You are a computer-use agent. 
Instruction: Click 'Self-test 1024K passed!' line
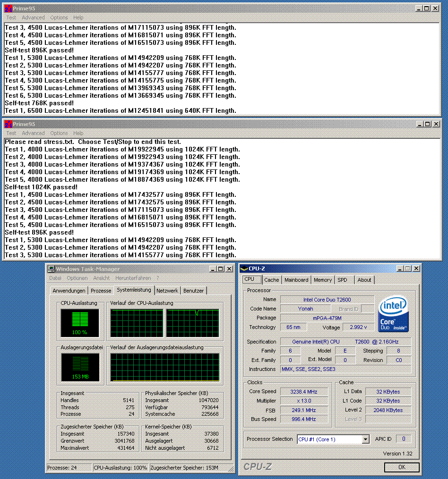41,187
